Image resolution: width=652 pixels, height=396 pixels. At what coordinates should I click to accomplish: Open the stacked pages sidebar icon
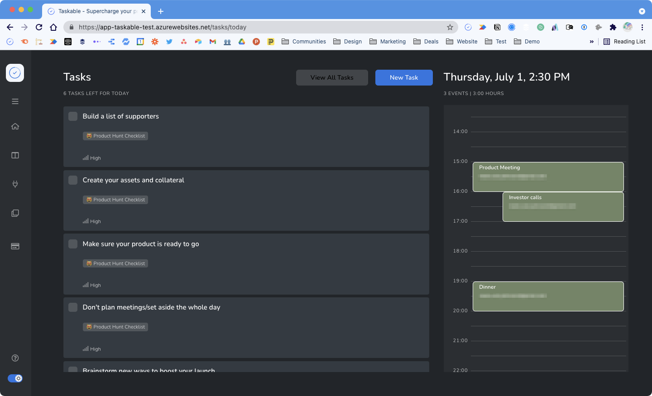pyautogui.click(x=15, y=213)
